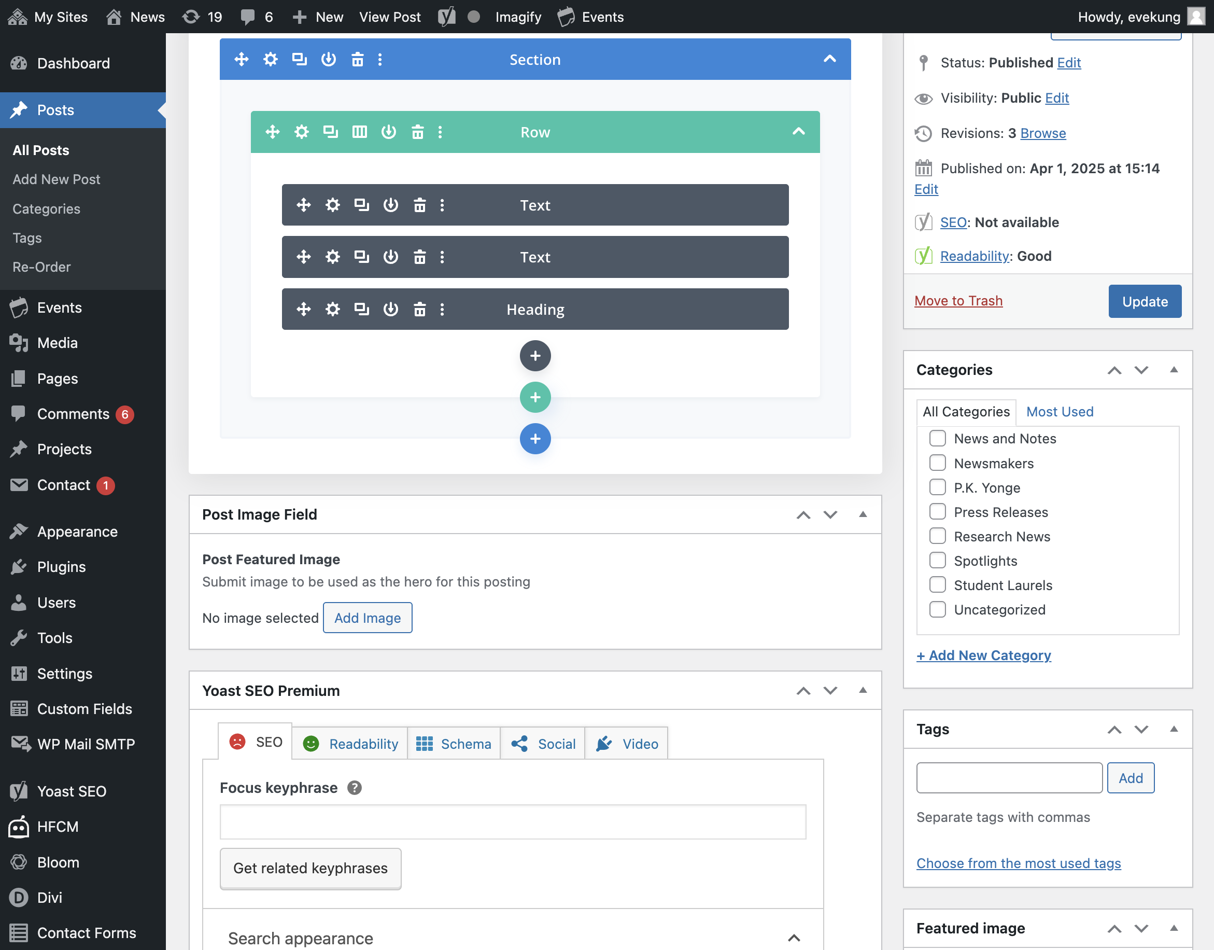
Task: Click the Focus keyphrase input field
Action: click(x=513, y=822)
